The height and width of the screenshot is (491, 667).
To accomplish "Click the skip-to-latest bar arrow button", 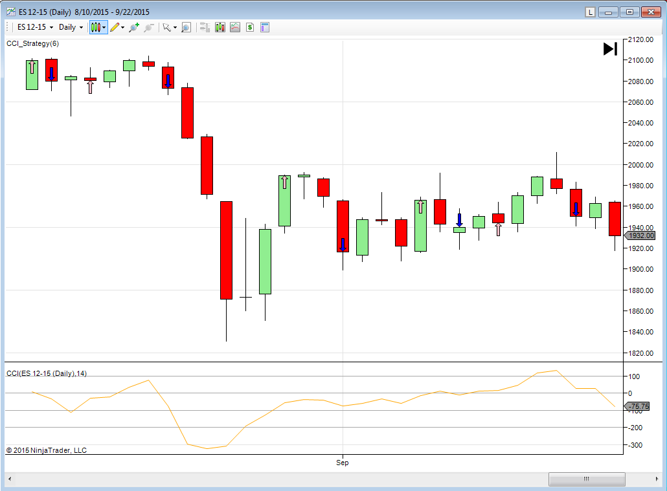I will 610,49.
